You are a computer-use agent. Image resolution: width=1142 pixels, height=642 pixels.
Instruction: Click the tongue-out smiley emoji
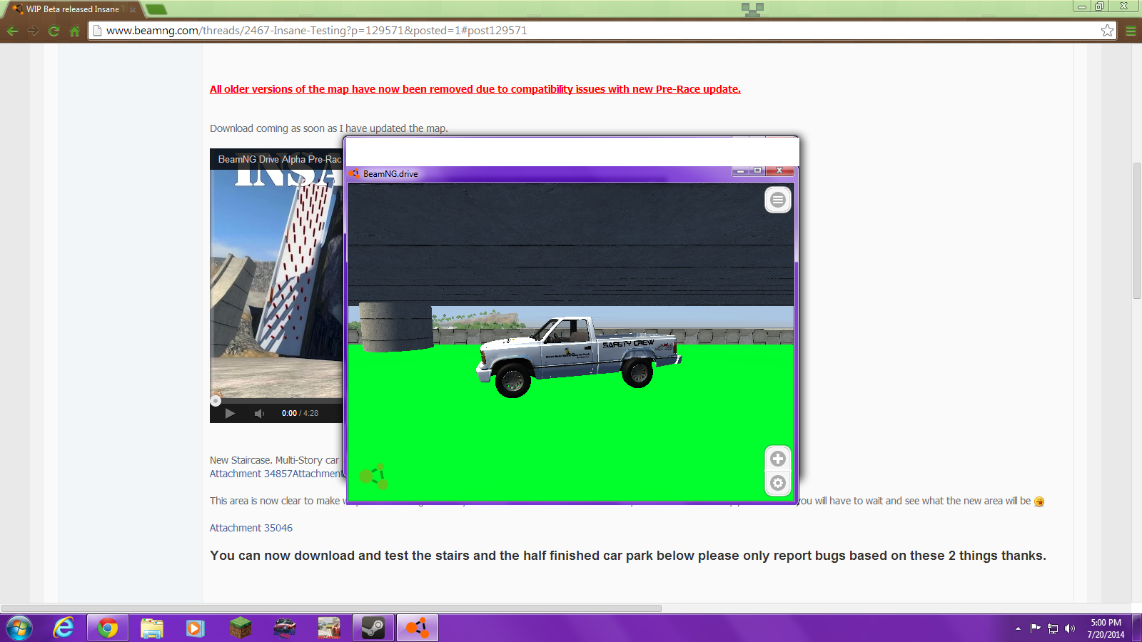1039,501
